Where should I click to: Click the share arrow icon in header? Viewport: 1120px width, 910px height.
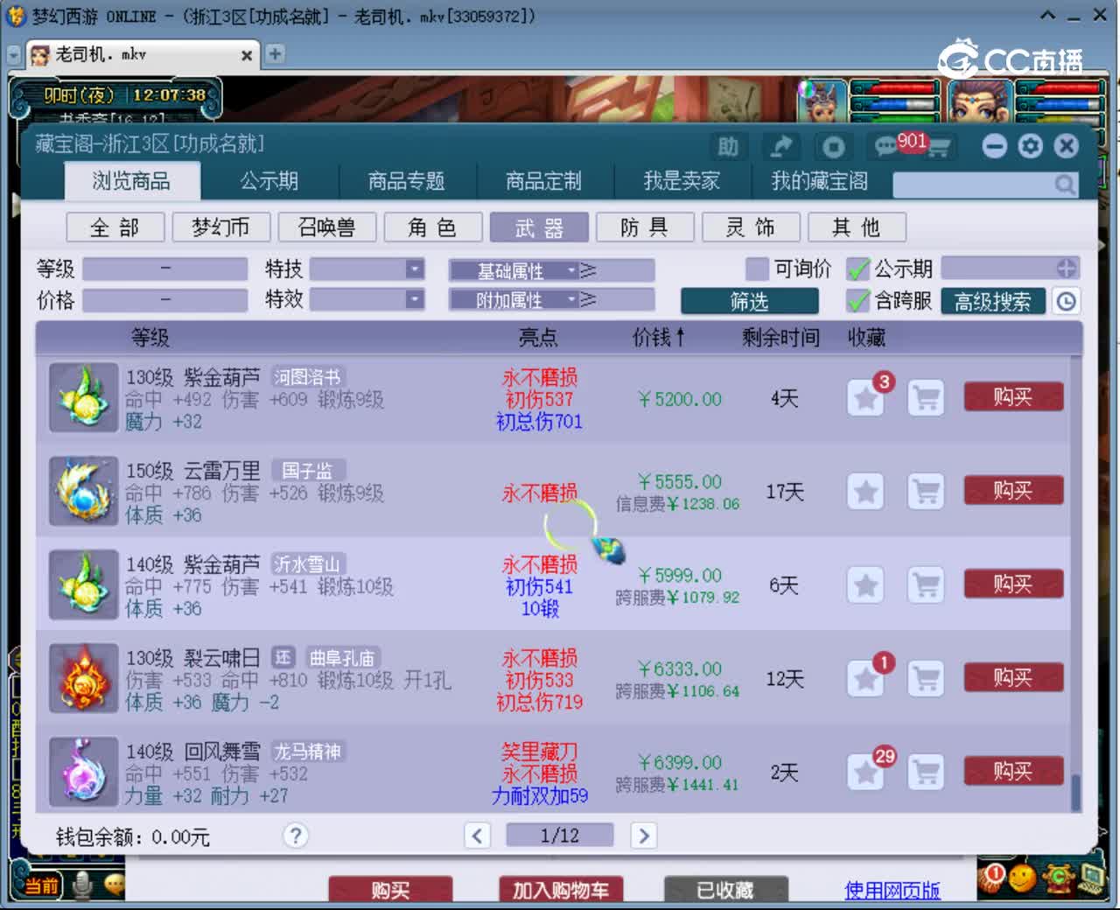click(x=781, y=146)
